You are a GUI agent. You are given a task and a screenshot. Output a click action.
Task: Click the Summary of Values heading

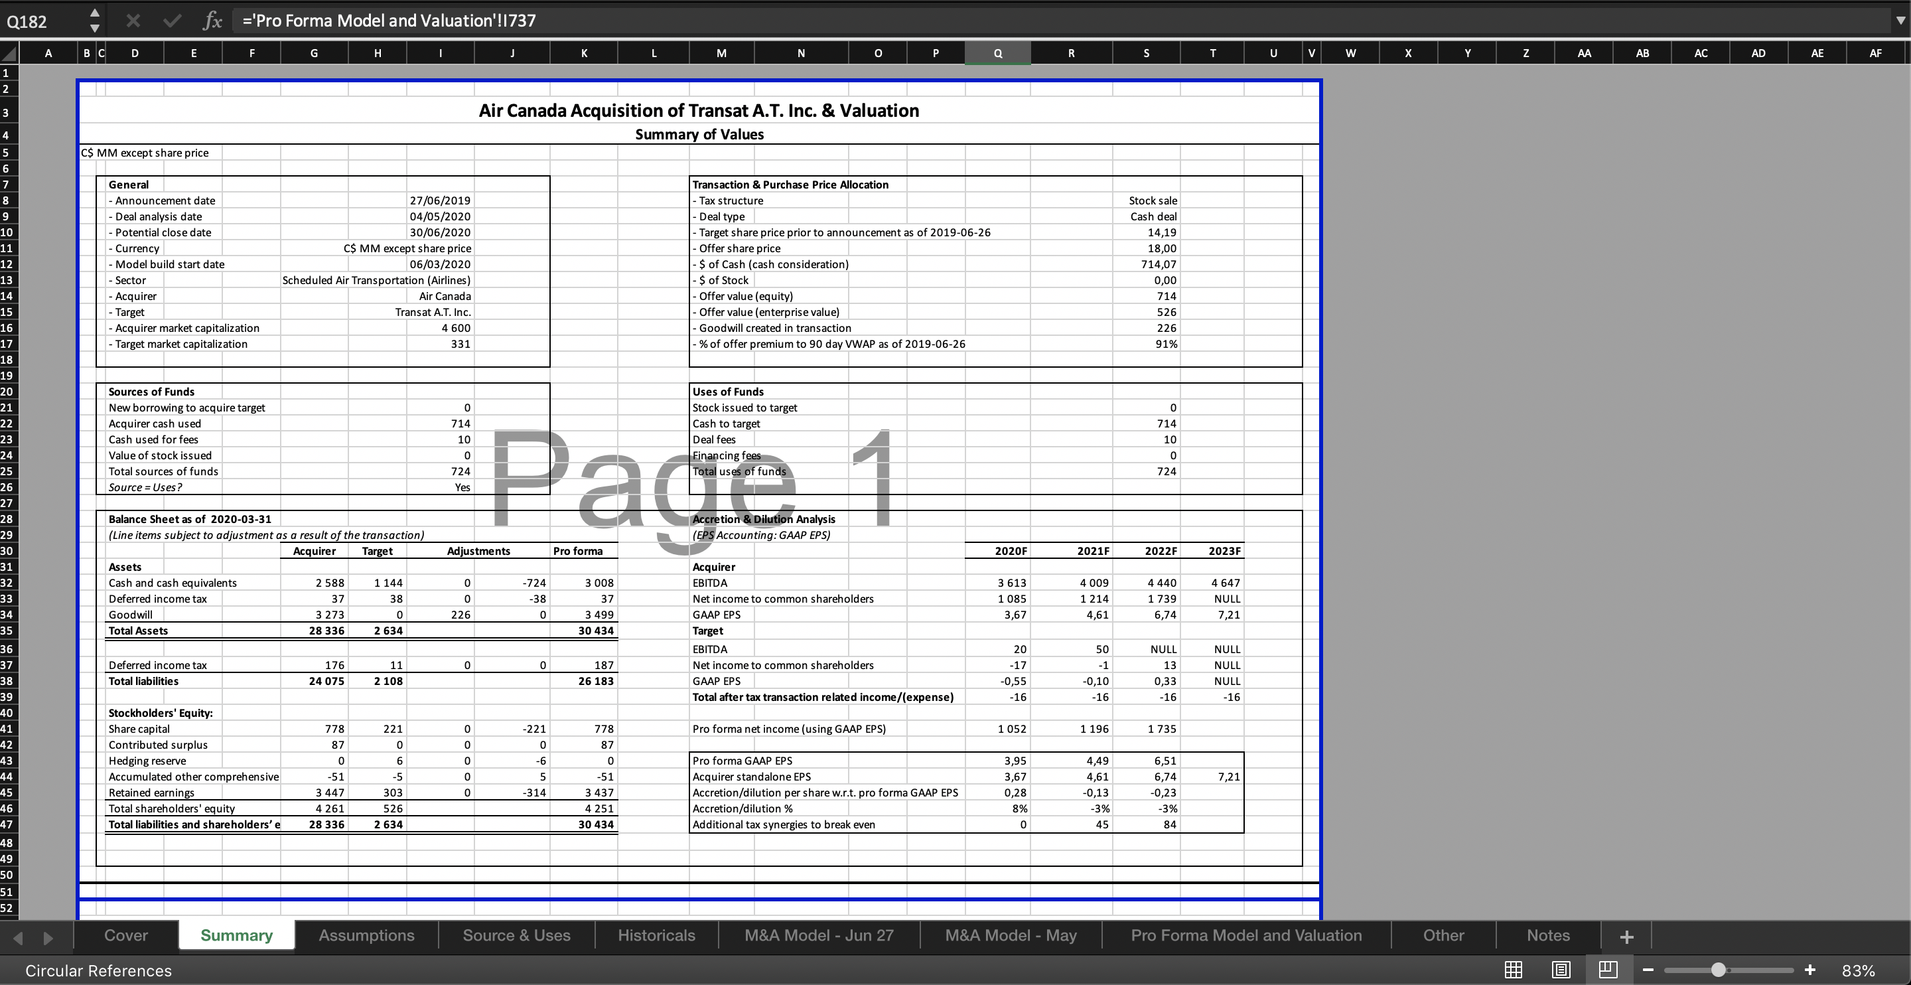coord(699,134)
